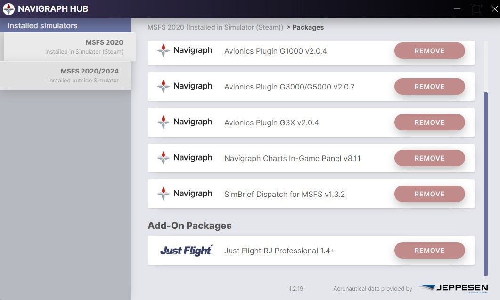The height and width of the screenshot is (300, 500).
Task: Click Navigraph logo beside SimBrief Dispatch
Action: (x=185, y=194)
